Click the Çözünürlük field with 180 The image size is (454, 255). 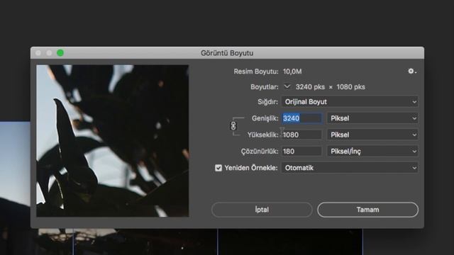pyautogui.click(x=301, y=151)
